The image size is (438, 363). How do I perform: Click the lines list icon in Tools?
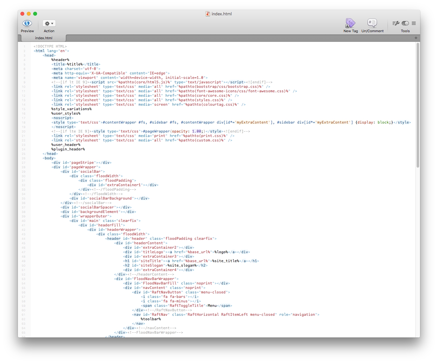click(414, 23)
